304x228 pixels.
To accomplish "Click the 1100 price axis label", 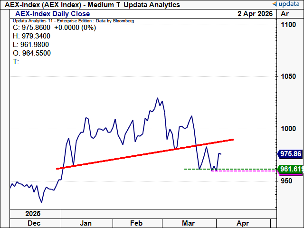I will 289,25.
